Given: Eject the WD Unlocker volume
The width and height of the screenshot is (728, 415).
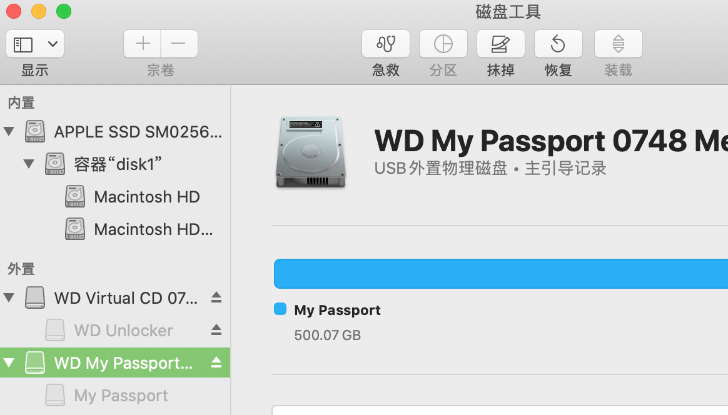Looking at the screenshot, I should click(x=216, y=329).
